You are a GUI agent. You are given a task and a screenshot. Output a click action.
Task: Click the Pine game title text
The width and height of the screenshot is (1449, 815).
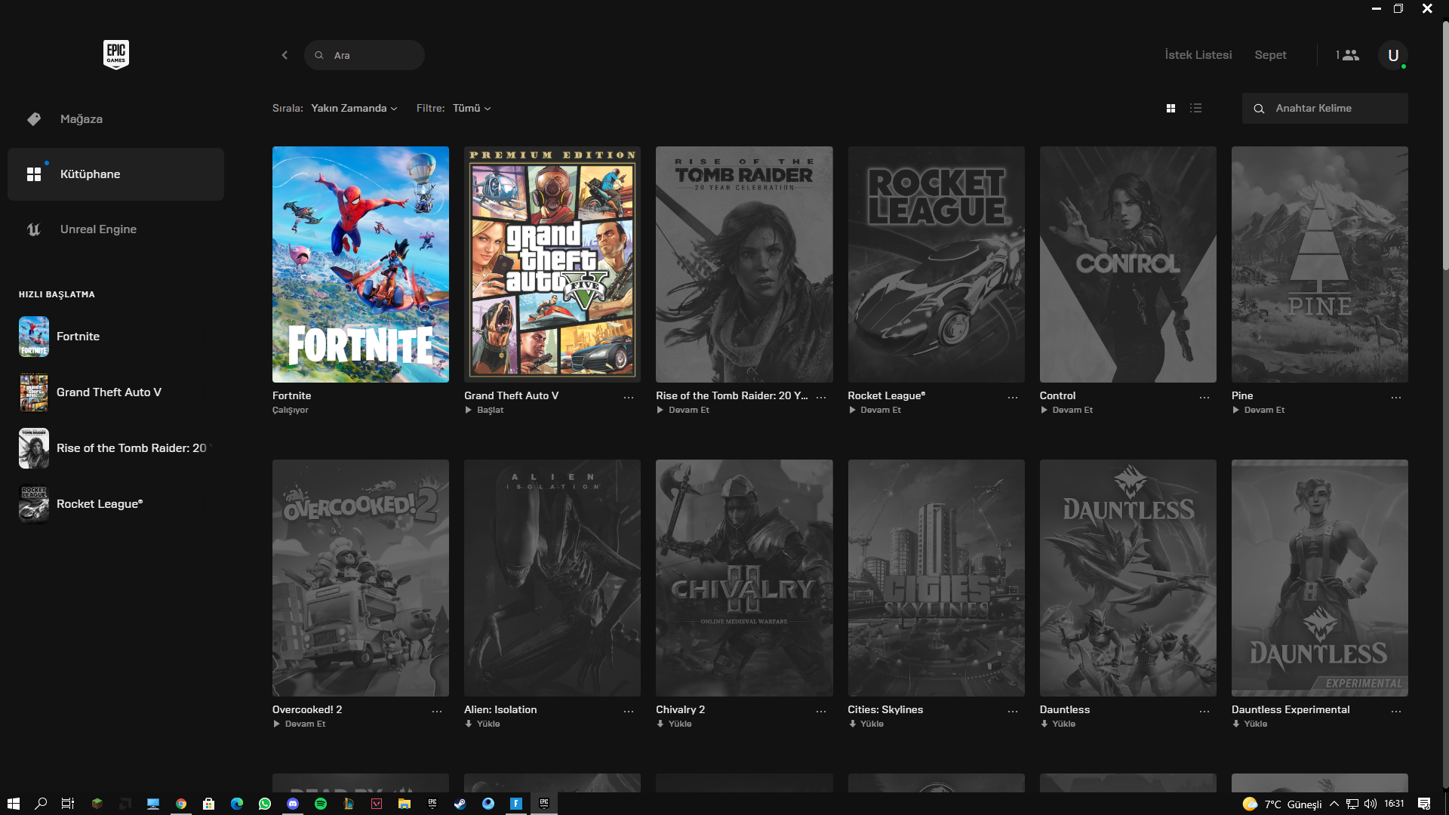(x=1242, y=396)
